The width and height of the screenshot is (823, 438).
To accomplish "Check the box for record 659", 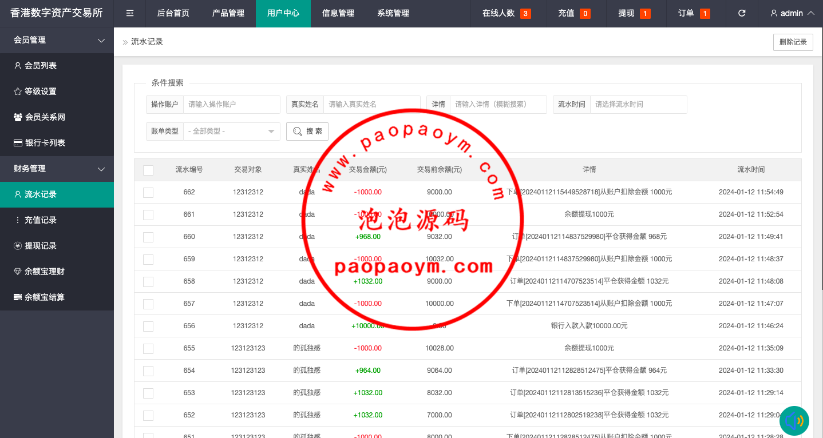I will coord(148,259).
